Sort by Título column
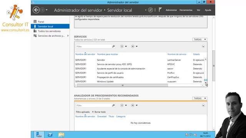Screen dimensions: 246x138 (x=111, y=117)
